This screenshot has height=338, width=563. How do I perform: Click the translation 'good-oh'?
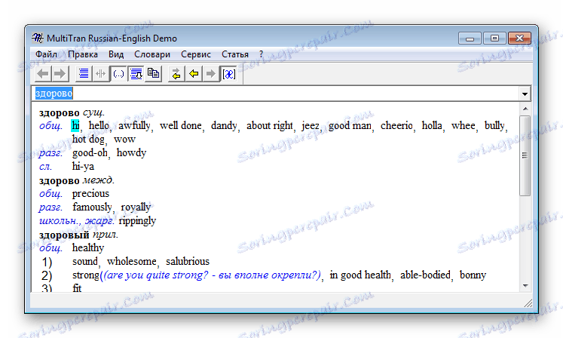(x=90, y=153)
